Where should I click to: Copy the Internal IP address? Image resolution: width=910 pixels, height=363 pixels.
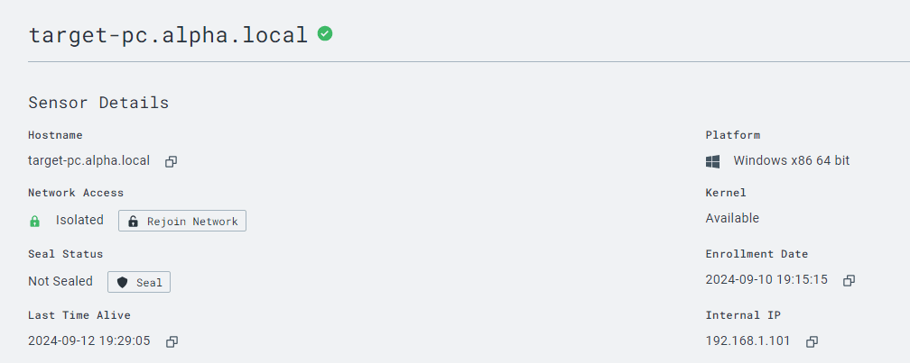tap(812, 341)
